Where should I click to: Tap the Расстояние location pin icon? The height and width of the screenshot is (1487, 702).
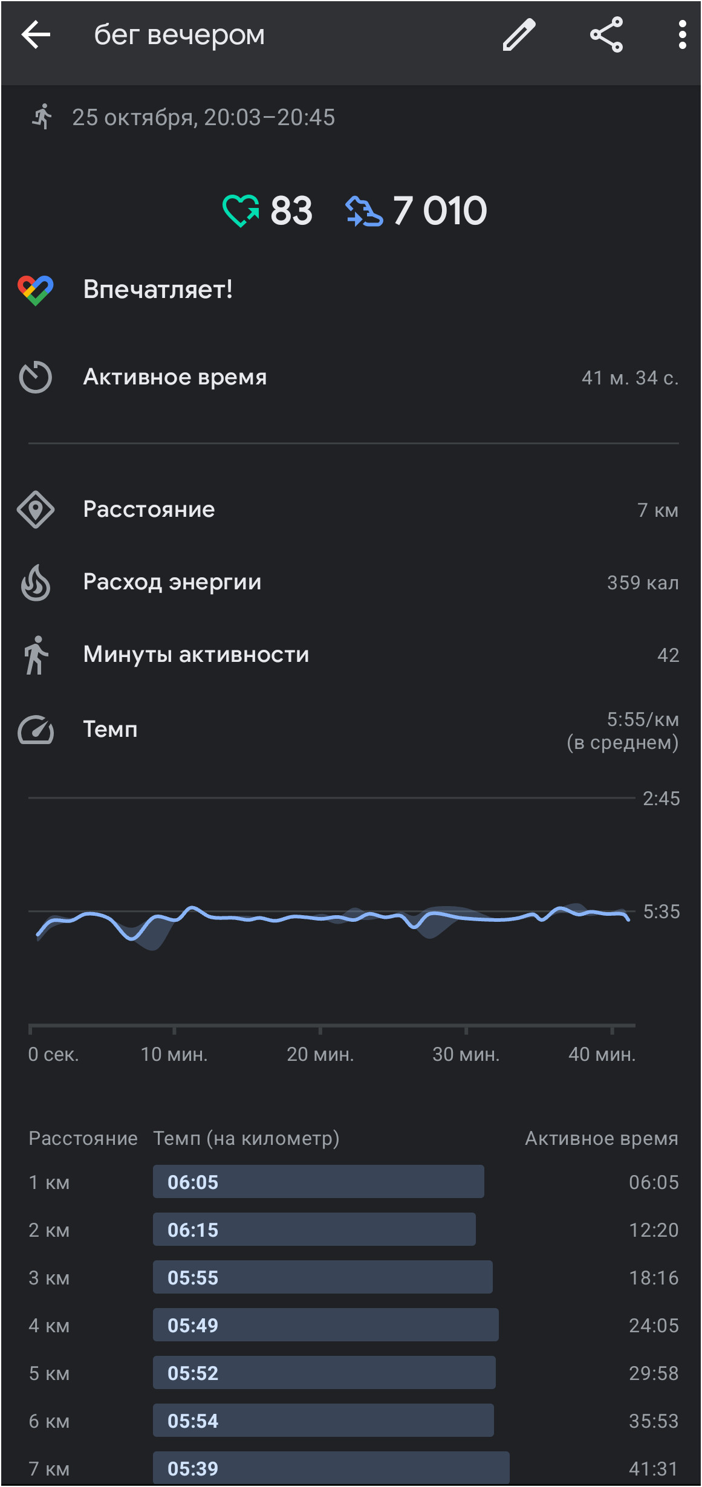36,510
